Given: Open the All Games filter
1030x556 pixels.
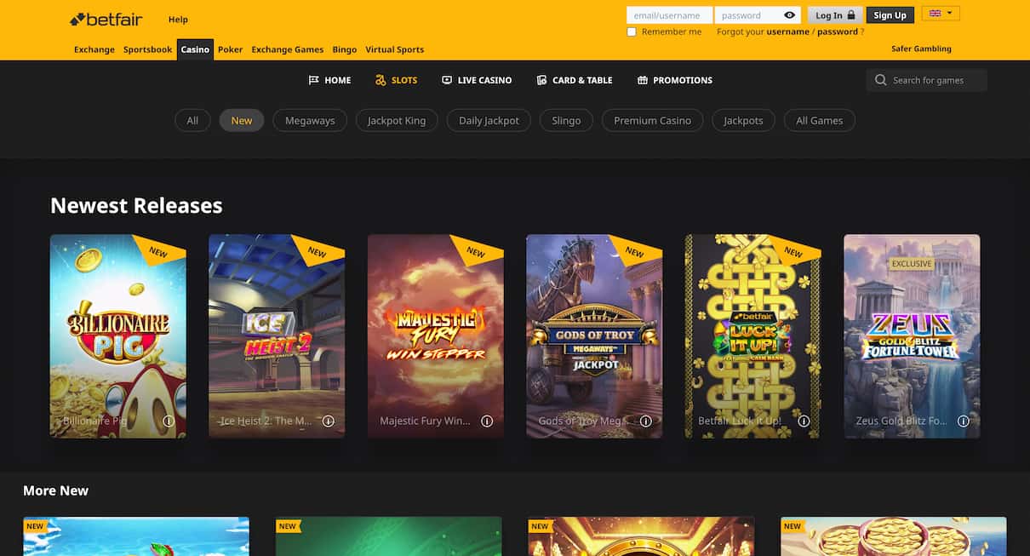Looking at the screenshot, I should (820, 120).
